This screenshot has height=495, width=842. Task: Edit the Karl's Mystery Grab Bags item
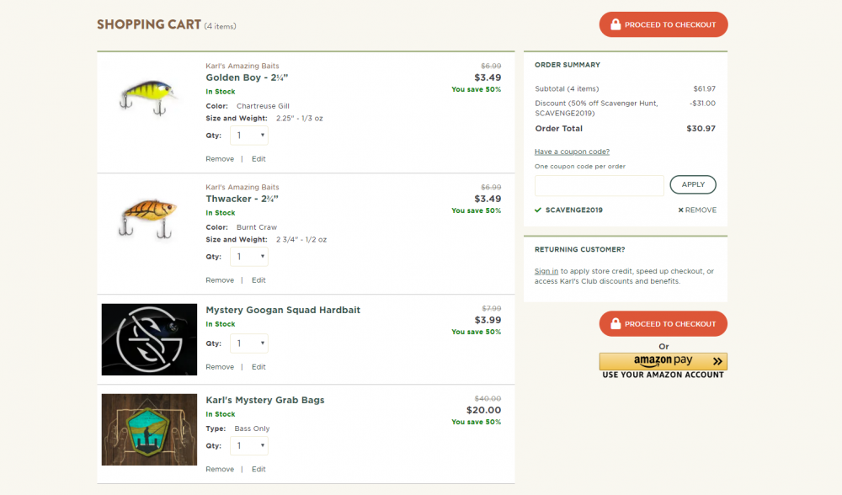pos(258,469)
